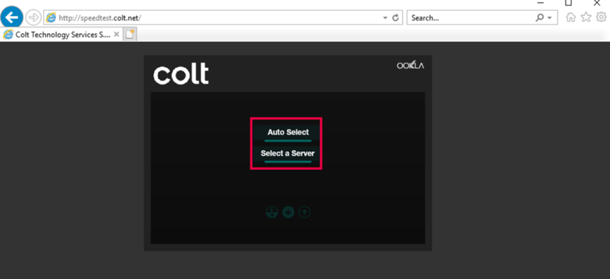Screen dimensions: 610x279
Task: Close the Colt Technology Services tab
Action: 116,34
